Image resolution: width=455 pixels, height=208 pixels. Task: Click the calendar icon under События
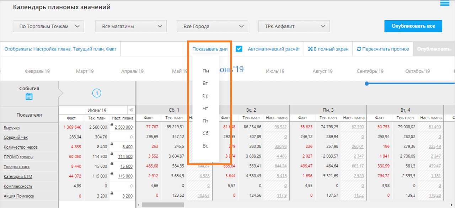29,96
